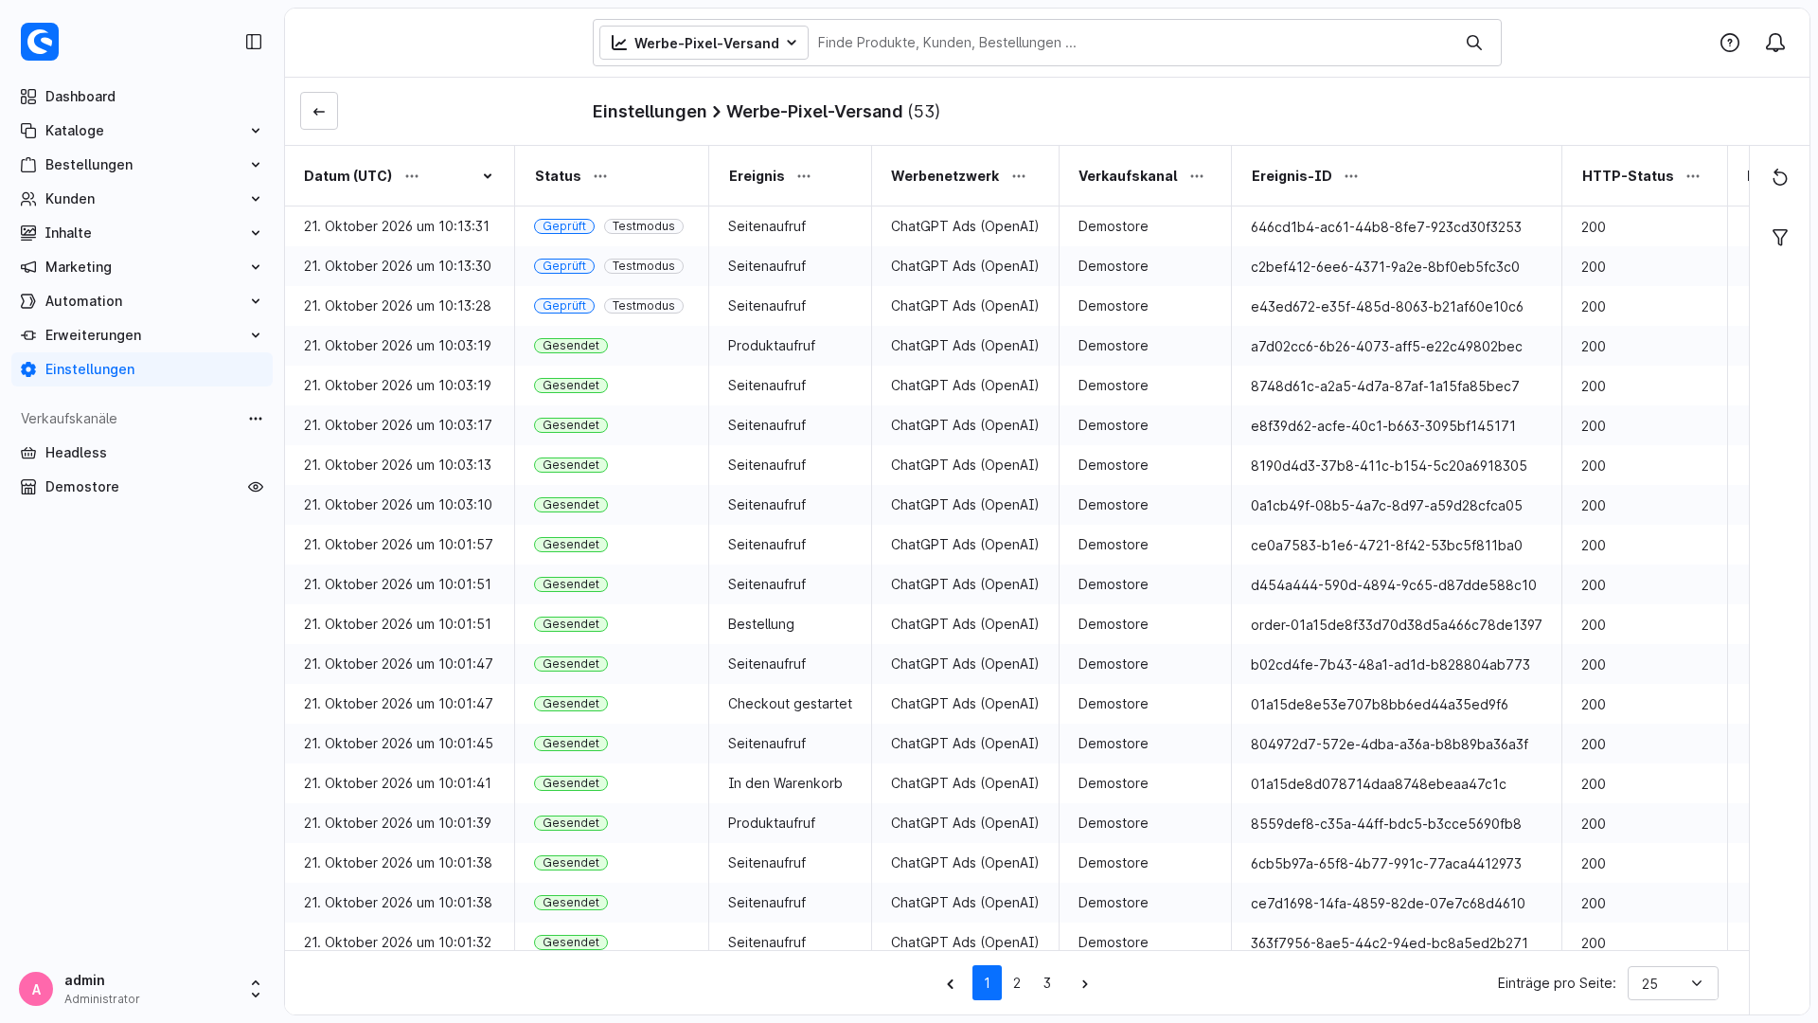This screenshot has width=1818, height=1023.
Task: Open Verkaufskanäle three-dot menu in sidebar
Action: (x=256, y=419)
